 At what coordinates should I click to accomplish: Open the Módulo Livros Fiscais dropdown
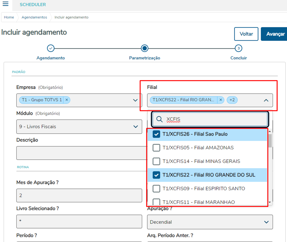click(135, 127)
